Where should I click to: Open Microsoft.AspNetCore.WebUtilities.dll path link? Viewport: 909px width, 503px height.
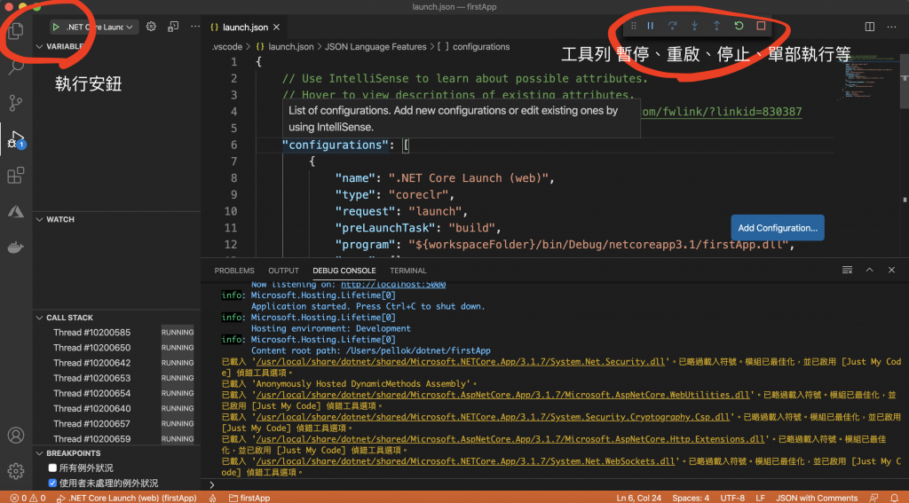(502, 395)
